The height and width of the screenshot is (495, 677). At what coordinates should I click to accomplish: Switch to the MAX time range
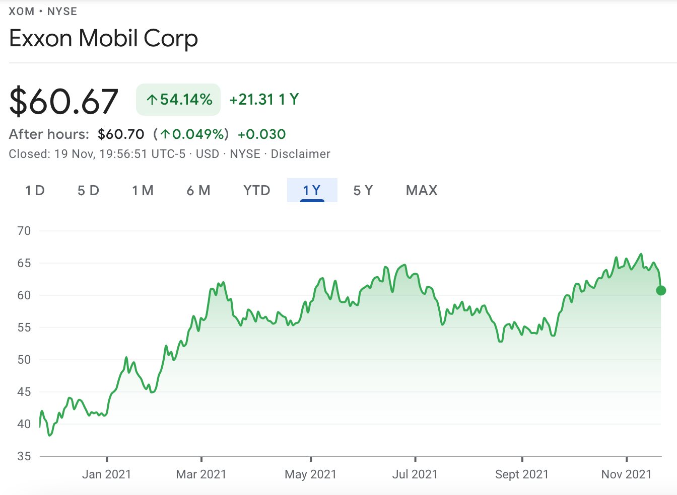(421, 190)
